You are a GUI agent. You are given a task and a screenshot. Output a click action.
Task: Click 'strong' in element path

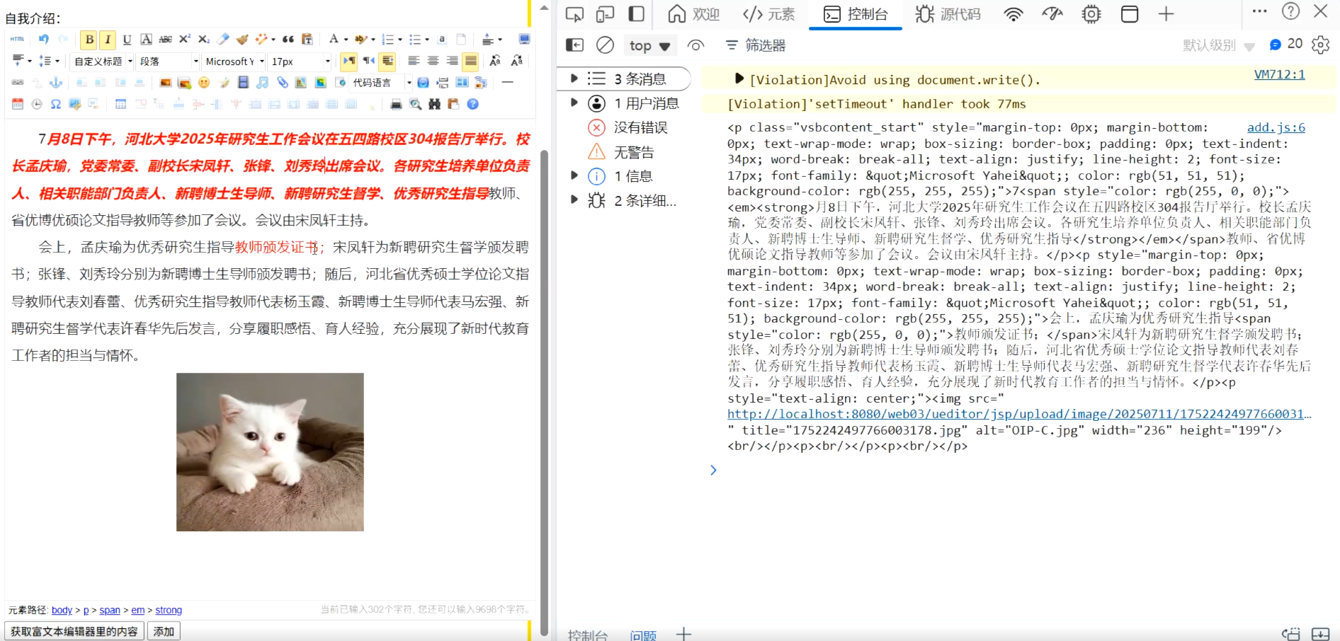tap(169, 610)
